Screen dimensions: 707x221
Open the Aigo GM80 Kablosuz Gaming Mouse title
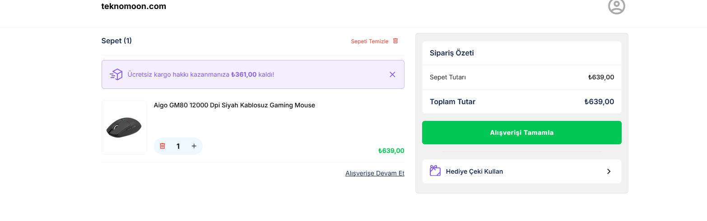tap(234, 105)
